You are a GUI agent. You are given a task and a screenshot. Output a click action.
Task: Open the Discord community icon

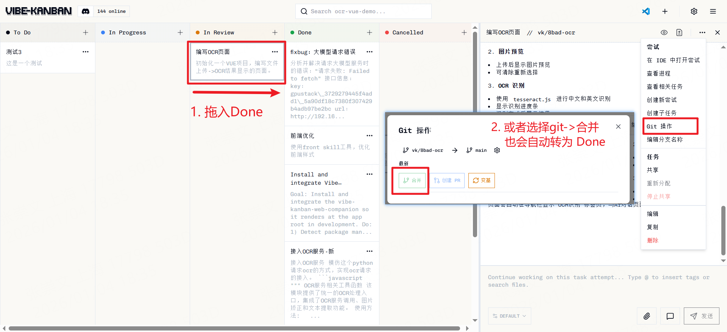tap(86, 11)
